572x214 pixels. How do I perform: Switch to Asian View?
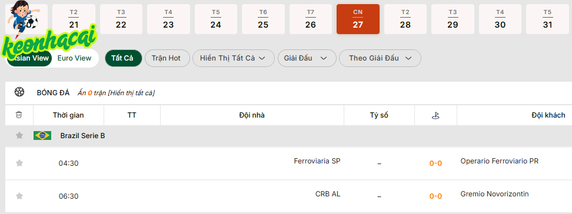(30, 58)
